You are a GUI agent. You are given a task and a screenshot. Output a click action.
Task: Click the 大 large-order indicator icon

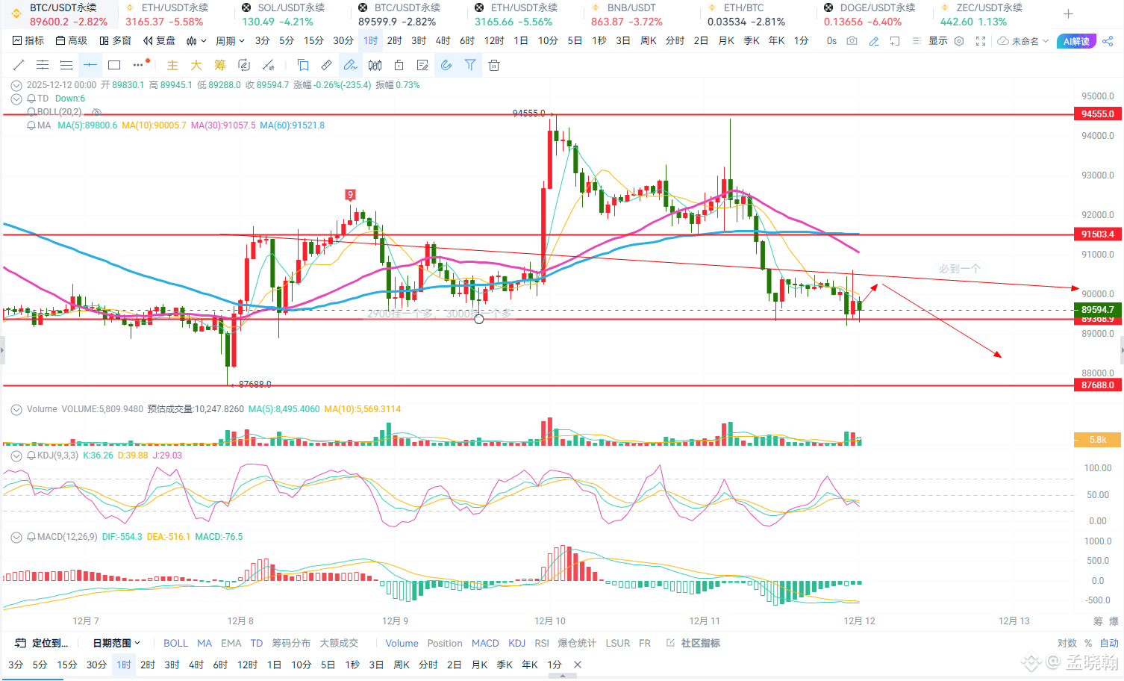(196, 65)
